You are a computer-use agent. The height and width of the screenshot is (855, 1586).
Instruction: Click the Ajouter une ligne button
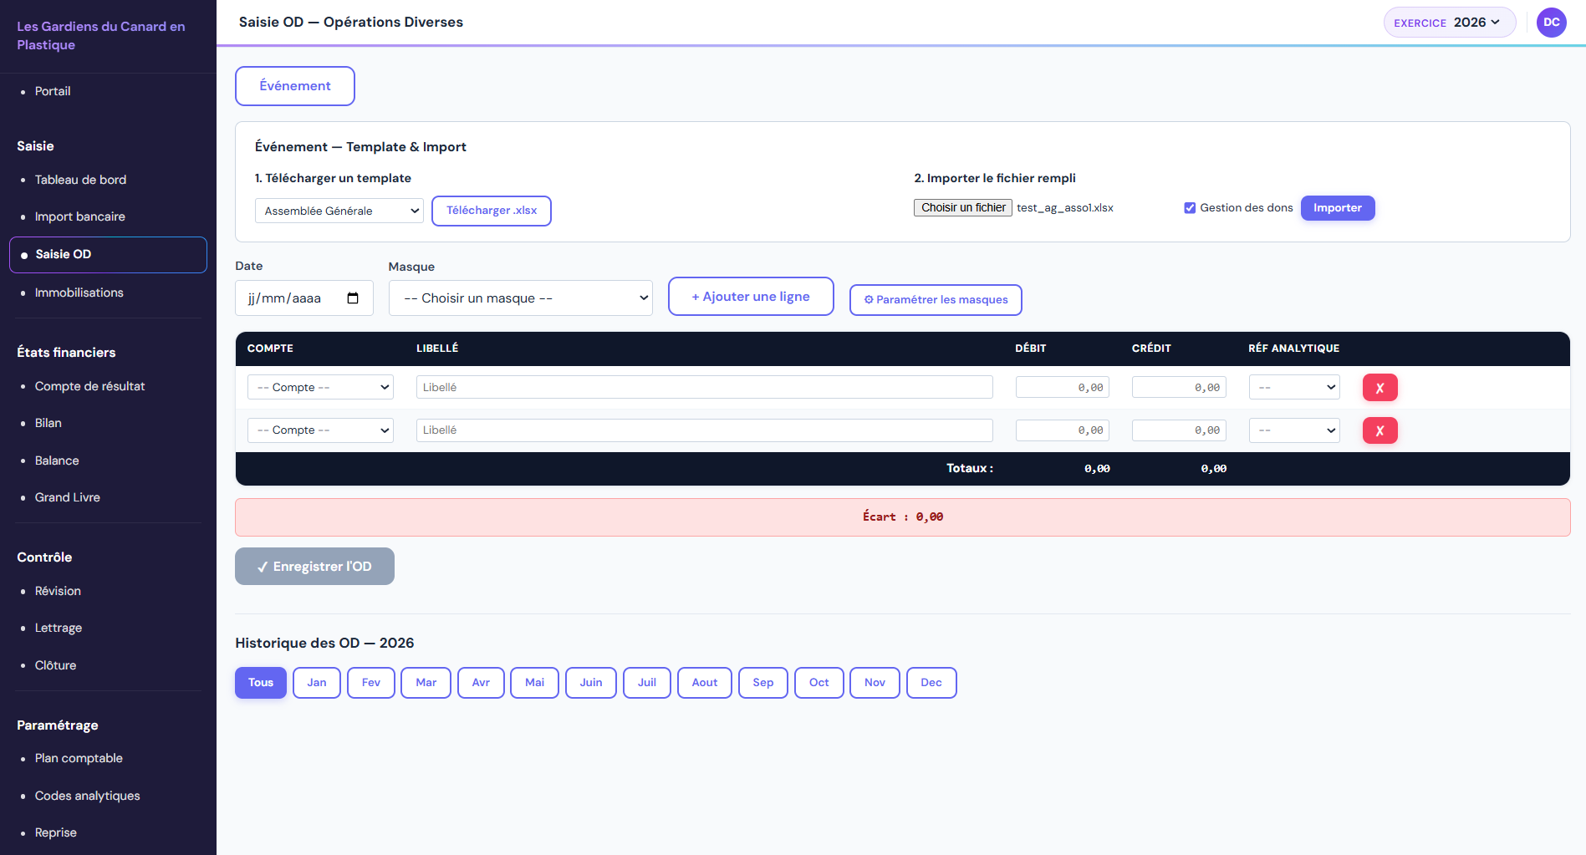[x=750, y=296]
